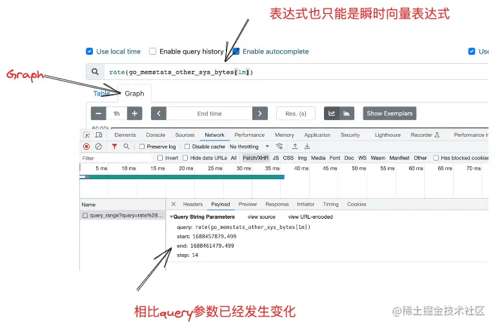Go to previous end time with left chevron
495x327 pixels.
(x=159, y=114)
